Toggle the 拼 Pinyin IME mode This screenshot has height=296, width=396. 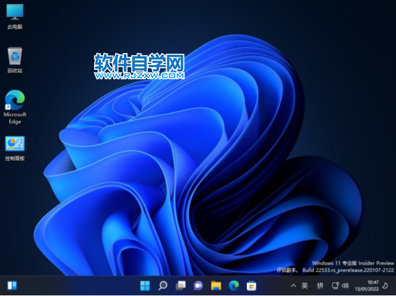[x=320, y=285]
